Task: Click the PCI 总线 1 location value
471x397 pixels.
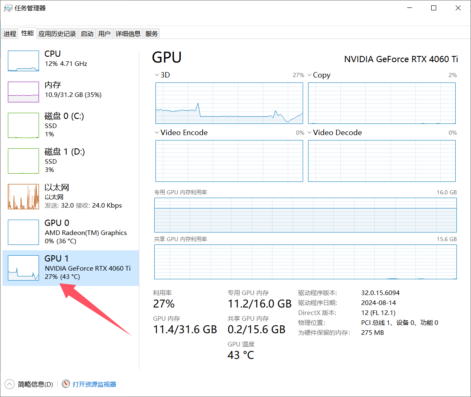Action: coord(400,322)
